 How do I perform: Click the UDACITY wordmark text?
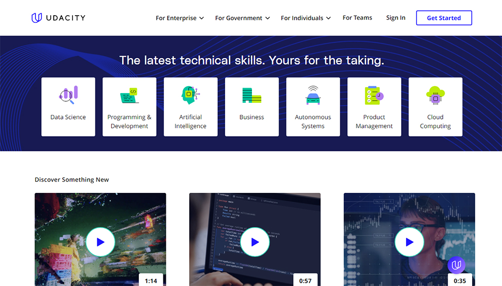point(65,18)
